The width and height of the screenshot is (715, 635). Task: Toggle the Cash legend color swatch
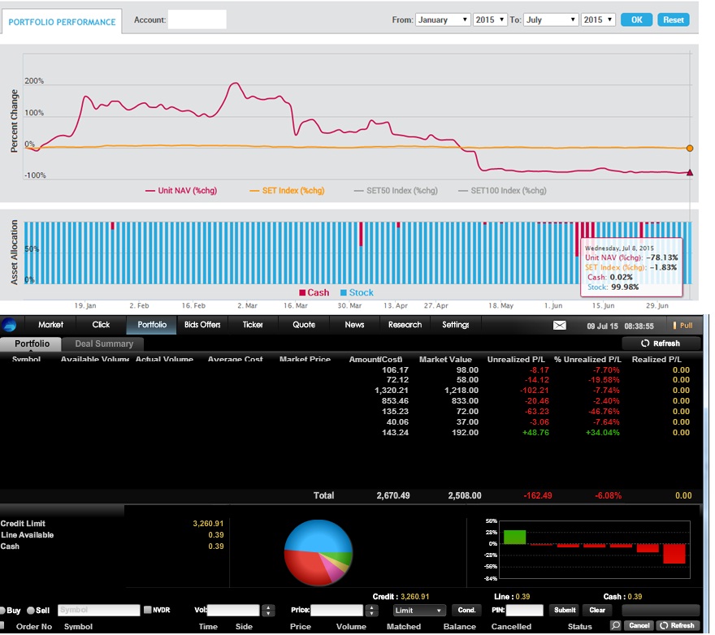pyautogui.click(x=303, y=293)
